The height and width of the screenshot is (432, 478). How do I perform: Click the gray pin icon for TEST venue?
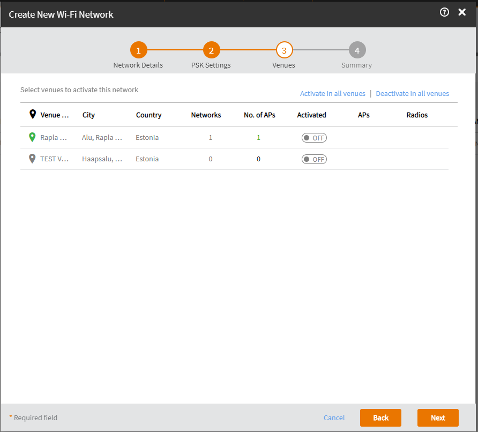(x=33, y=159)
